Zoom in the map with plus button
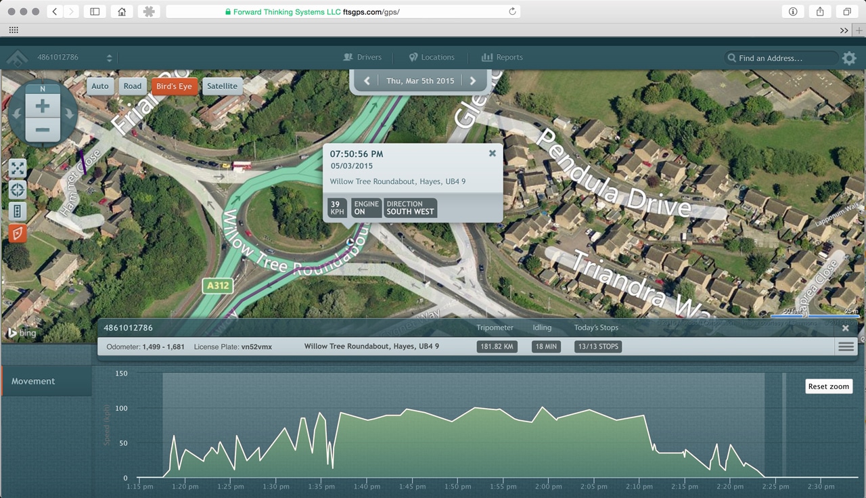 42,106
